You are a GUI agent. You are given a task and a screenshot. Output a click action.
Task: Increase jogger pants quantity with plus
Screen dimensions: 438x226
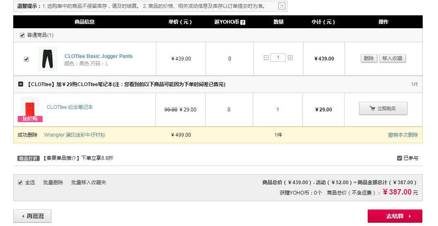tap(290, 58)
